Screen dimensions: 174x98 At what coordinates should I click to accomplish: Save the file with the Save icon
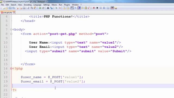point(10,8)
